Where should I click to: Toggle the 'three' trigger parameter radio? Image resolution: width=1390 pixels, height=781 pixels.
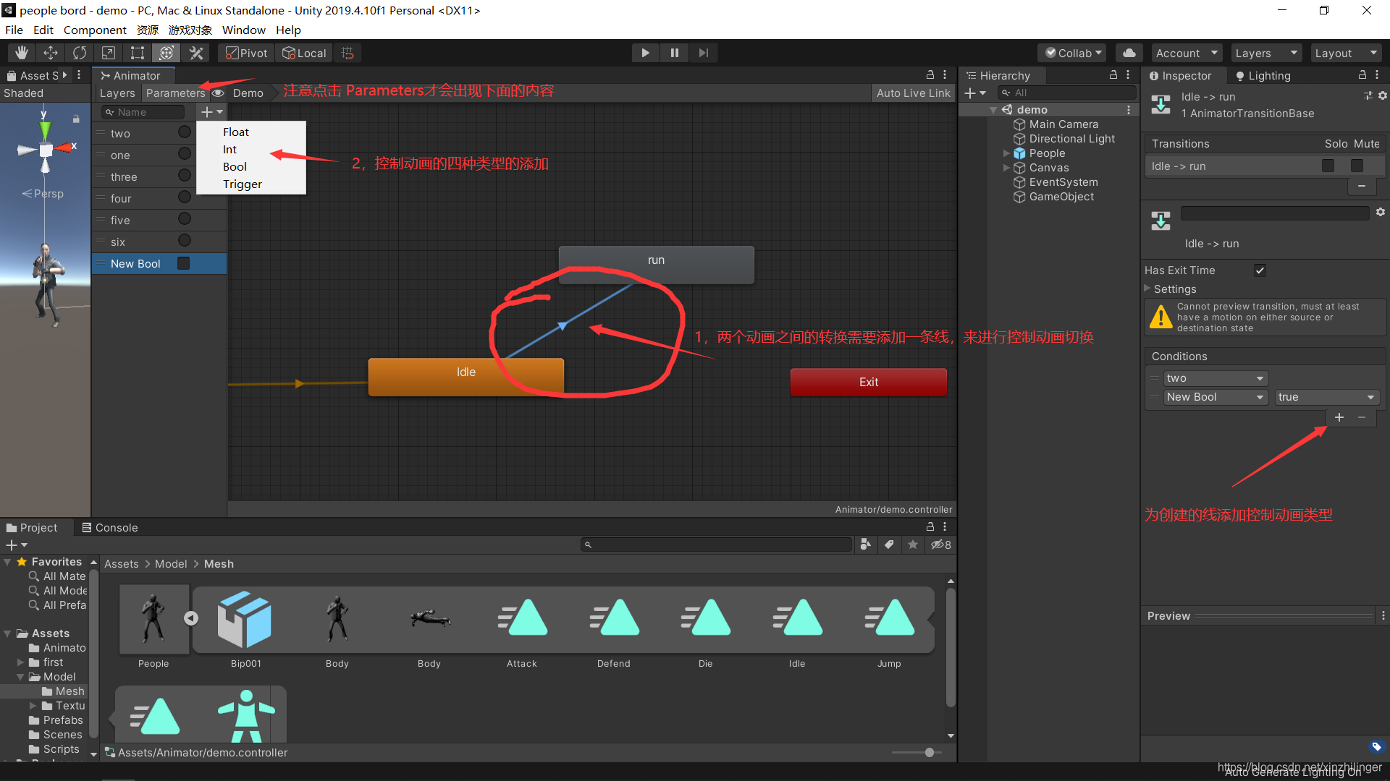point(185,175)
